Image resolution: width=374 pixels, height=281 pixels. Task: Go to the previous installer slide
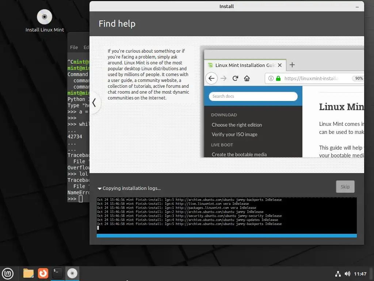pos(94,103)
